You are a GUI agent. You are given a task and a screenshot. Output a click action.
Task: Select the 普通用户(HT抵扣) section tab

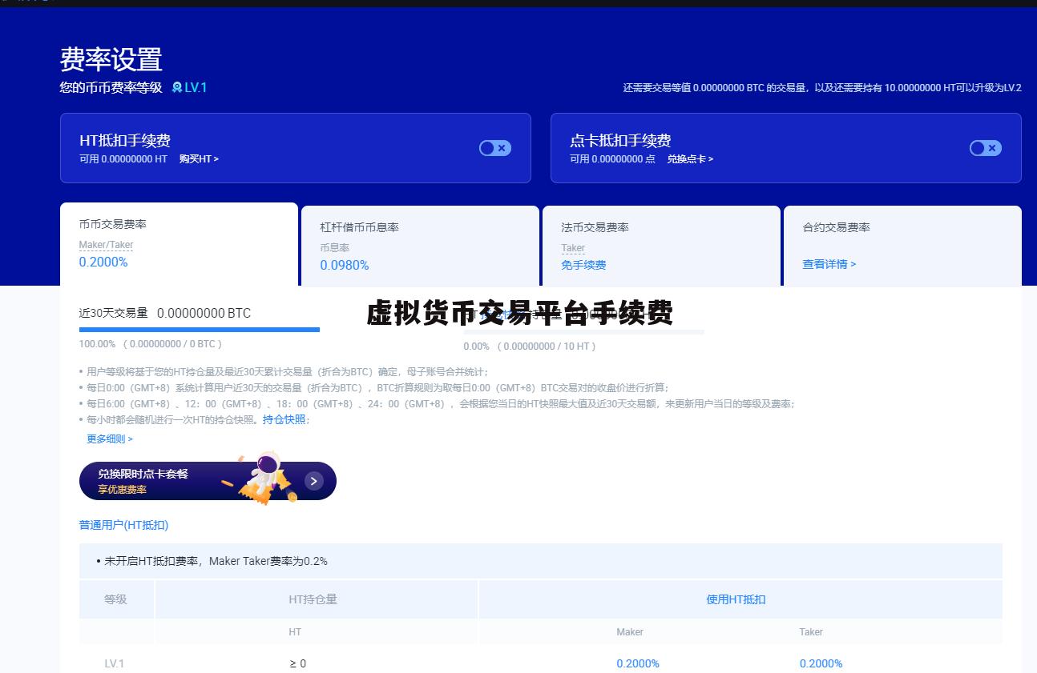point(123,525)
